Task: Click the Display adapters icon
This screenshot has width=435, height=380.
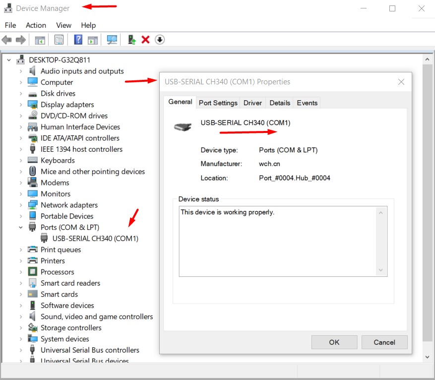Action: pyautogui.click(x=32, y=105)
